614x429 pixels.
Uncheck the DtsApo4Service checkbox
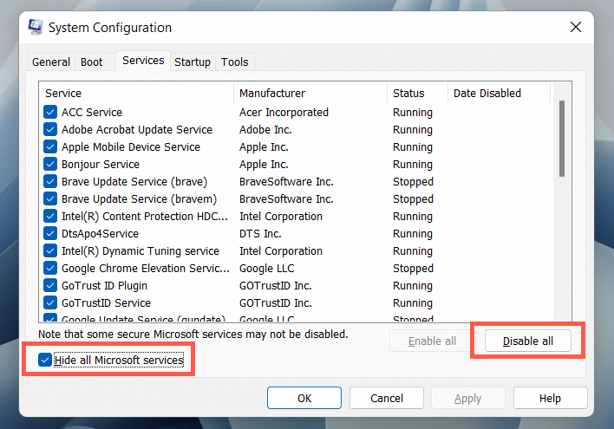click(x=50, y=234)
